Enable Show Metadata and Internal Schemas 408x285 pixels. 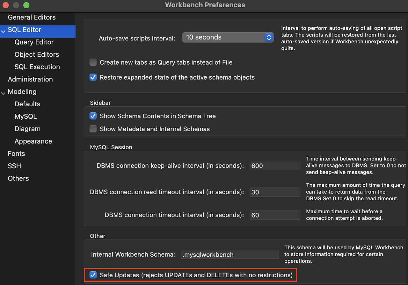93,129
